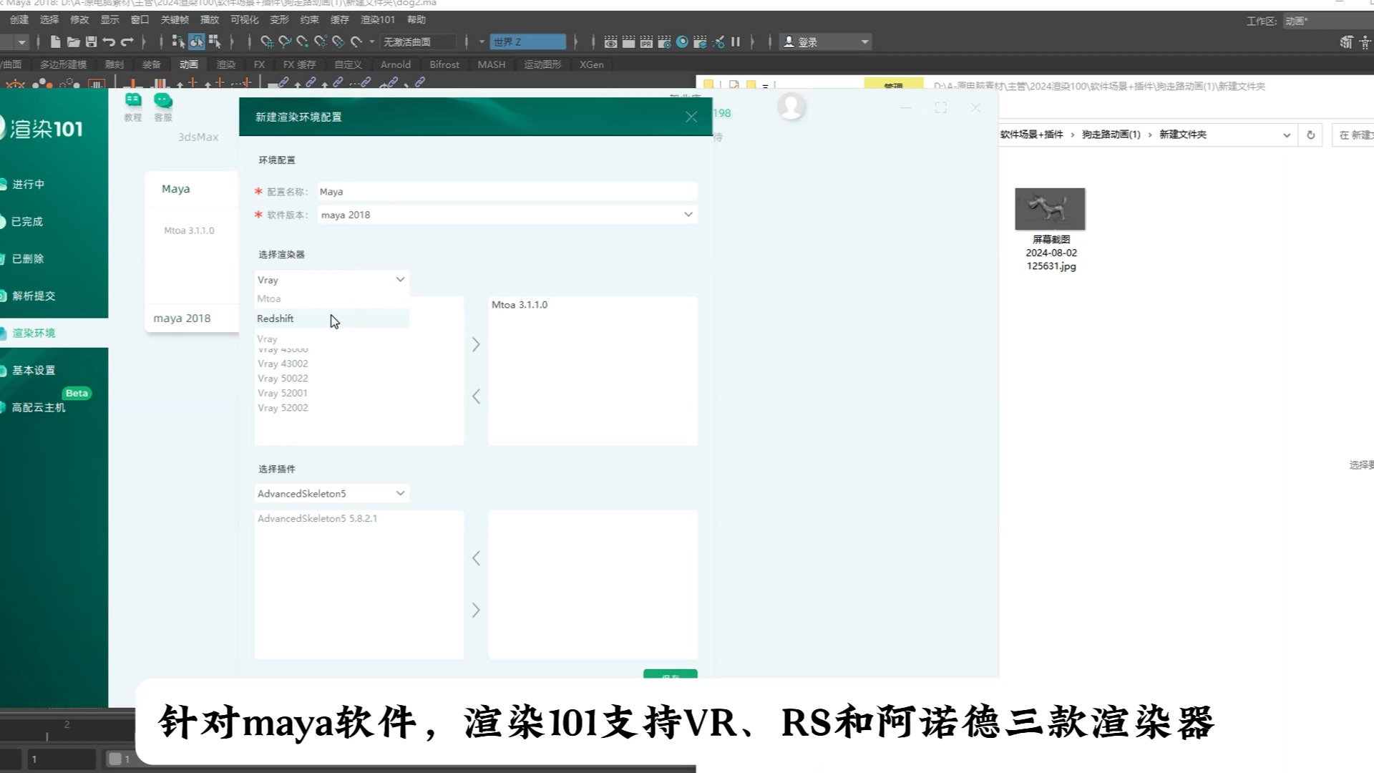Screen dimensions: 1374x773
Task: Select AdvancedSkeleton5 5.8.2.1 in plugin list
Action: click(317, 518)
